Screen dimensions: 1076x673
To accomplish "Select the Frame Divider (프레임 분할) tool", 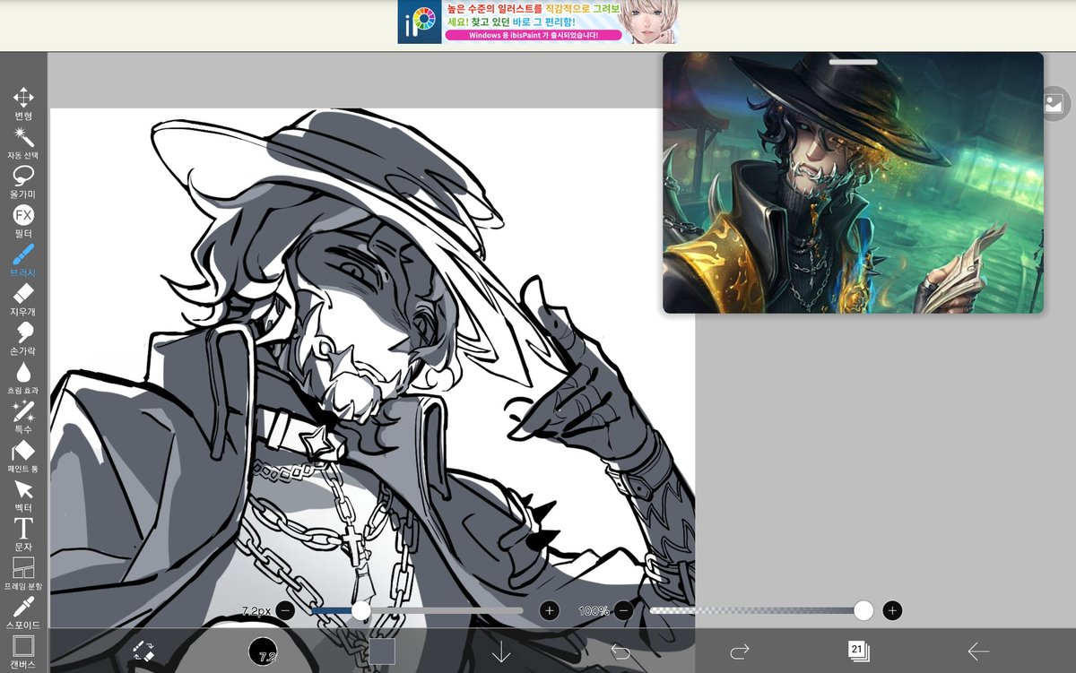I will pyautogui.click(x=23, y=574).
